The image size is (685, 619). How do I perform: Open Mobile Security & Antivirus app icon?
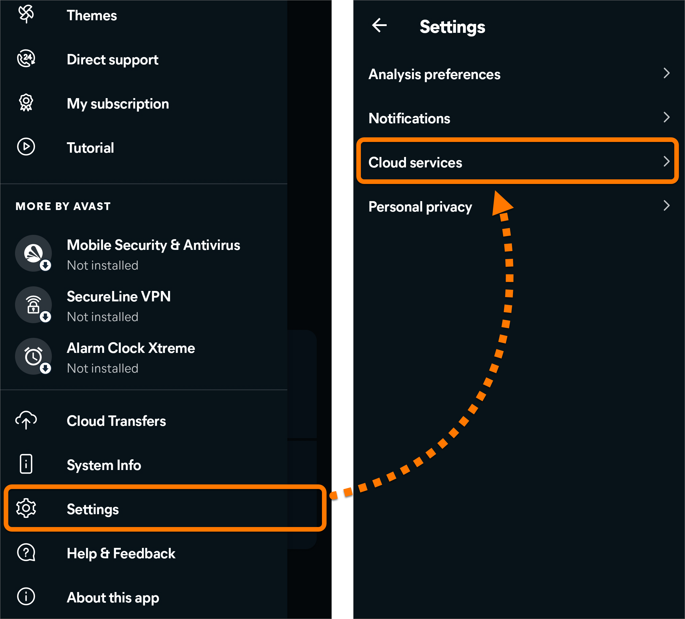pos(33,253)
